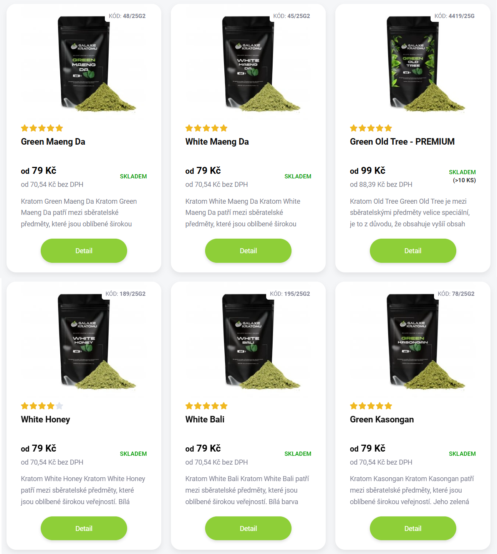Open the White Bali title link

click(205, 419)
